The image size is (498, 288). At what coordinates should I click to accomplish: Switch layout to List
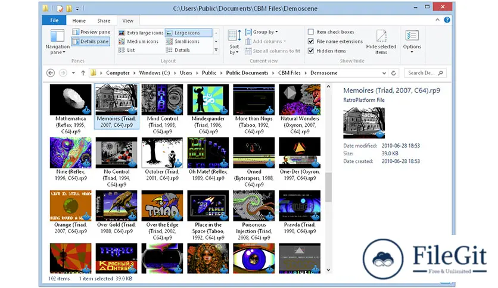click(127, 50)
